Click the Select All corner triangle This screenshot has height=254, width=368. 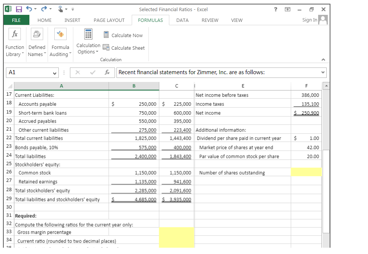click(10, 86)
